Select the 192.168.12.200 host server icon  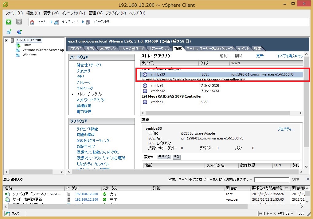click(x=12, y=40)
